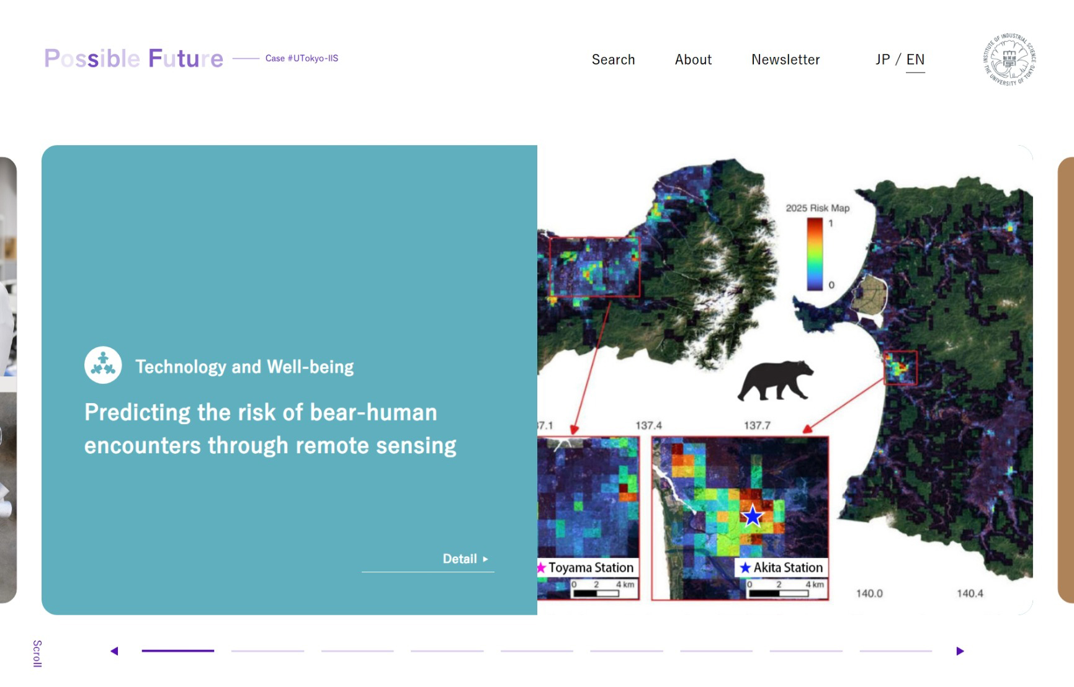The image size is (1074, 687).
Task: Open the University of Tokyo IIS emblem
Action: pyautogui.click(x=1009, y=60)
